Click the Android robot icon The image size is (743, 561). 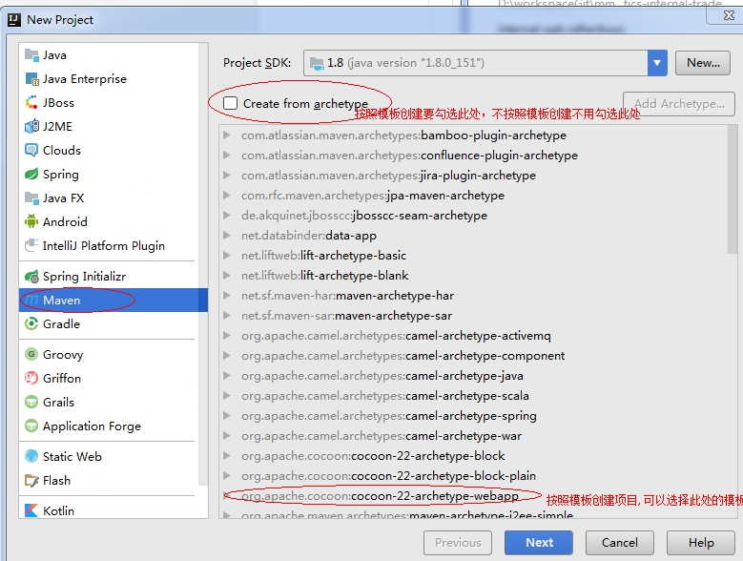(x=31, y=221)
